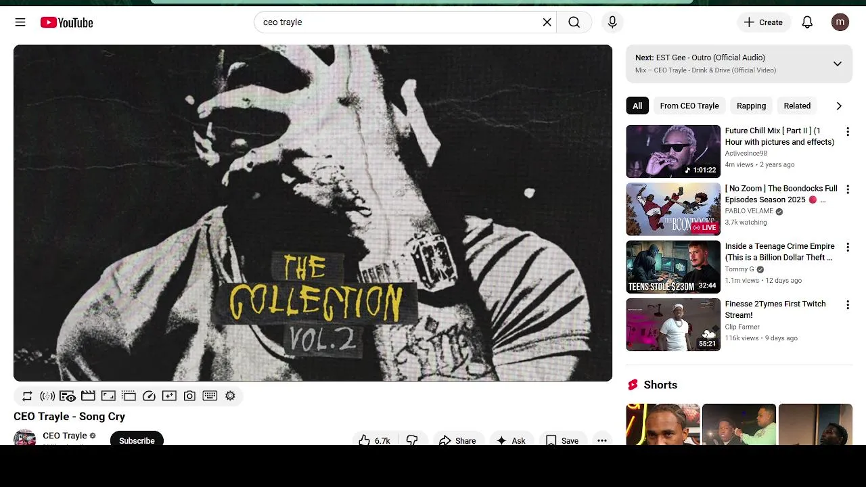Open Finesse 2Tymes Twitch Stream thumbnail
Screen dimensions: 866x487
(673, 325)
